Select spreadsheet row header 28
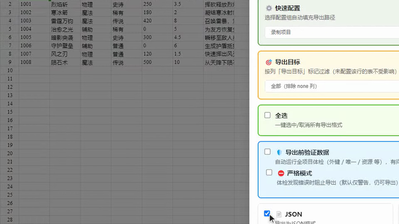The image size is (399, 224). point(9,220)
